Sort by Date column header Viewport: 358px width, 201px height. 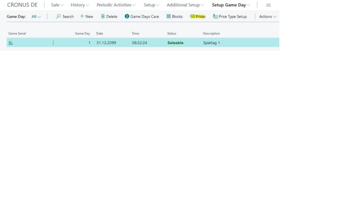pyautogui.click(x=100, y=33)
